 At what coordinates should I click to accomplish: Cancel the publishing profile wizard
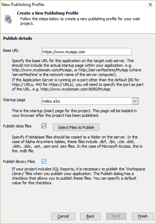[63, 216]
